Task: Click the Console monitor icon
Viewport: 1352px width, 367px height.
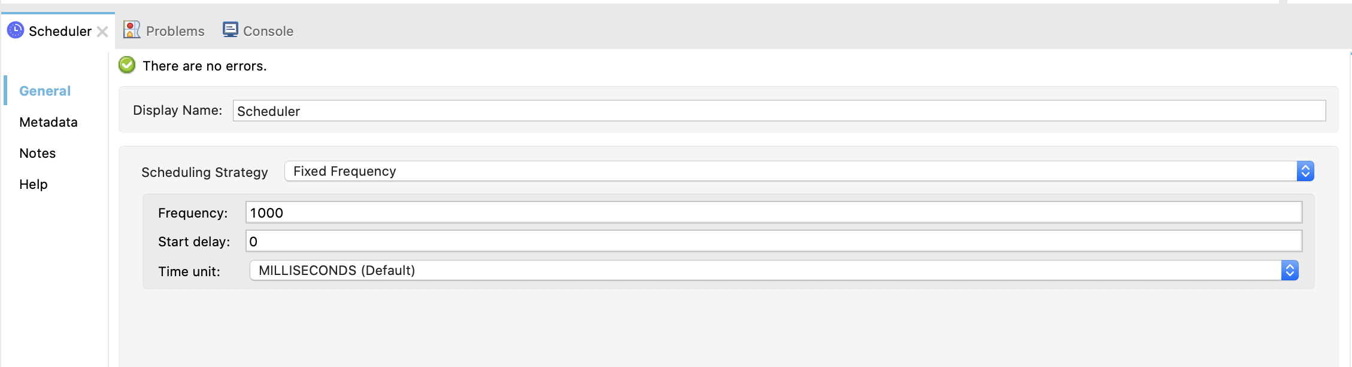Action: coord(230,29)
